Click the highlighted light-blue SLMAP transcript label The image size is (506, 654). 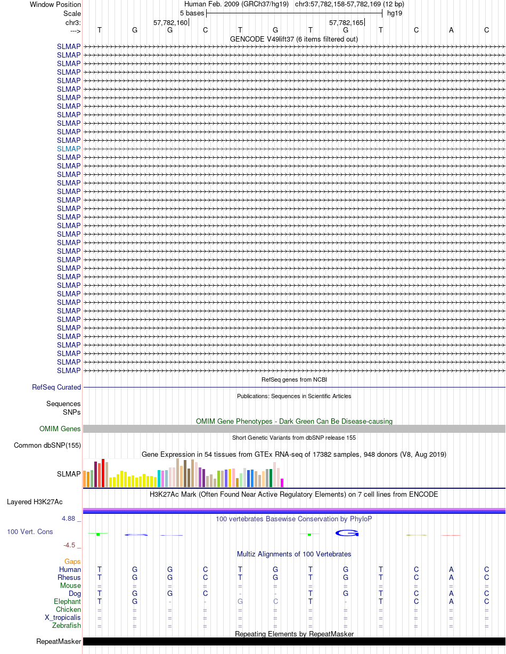(69, 149)
